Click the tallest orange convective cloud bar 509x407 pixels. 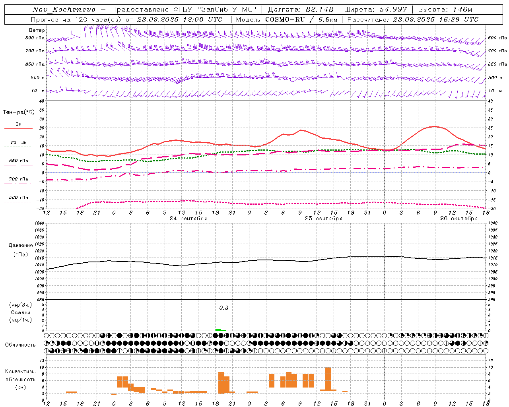click(328, 379)
